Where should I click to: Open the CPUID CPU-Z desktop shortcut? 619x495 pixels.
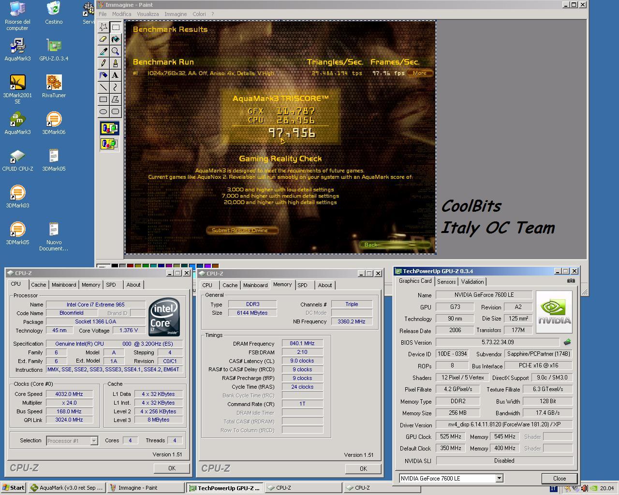point(17,160)
